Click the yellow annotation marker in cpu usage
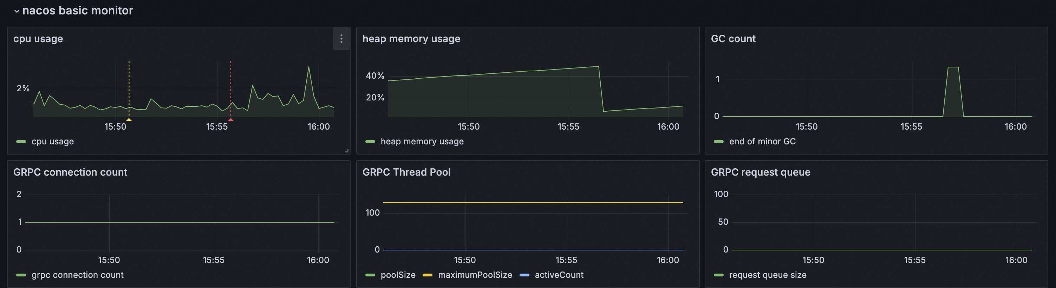Image resolution: width=1056 pixels, height=288 pixels. click(129, 119)
